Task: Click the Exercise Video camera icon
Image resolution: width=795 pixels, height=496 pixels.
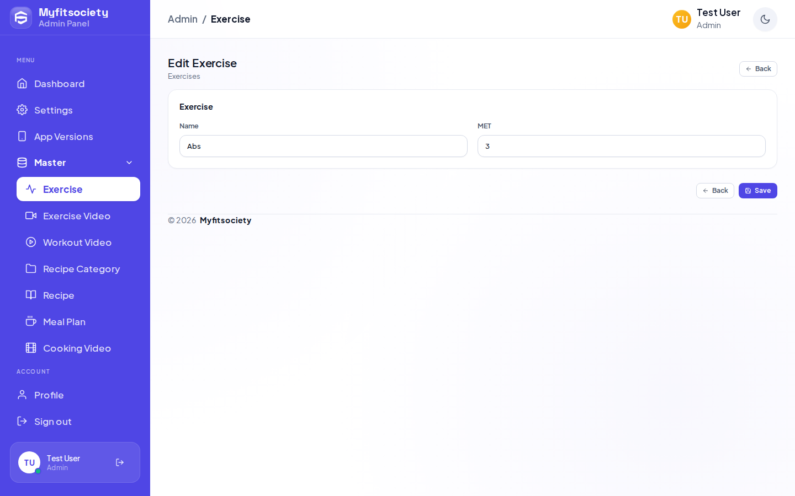Action: [31, 215]
